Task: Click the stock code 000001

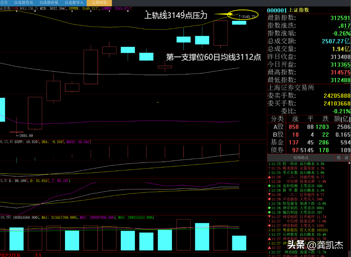Action: (277, 10)
